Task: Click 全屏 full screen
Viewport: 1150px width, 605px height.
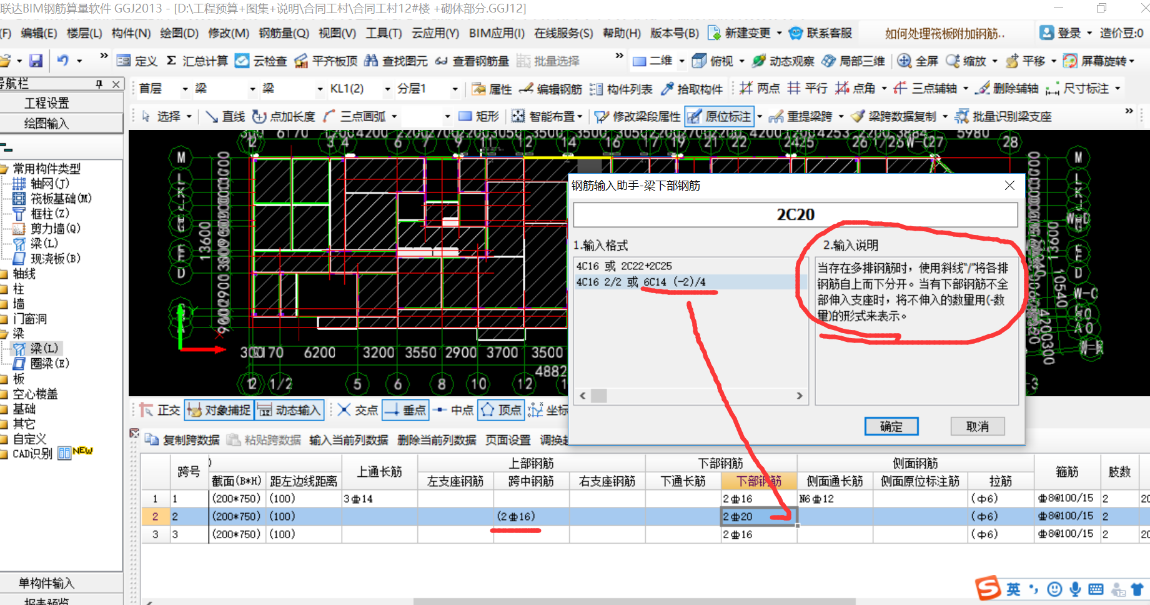Action: 918,61
